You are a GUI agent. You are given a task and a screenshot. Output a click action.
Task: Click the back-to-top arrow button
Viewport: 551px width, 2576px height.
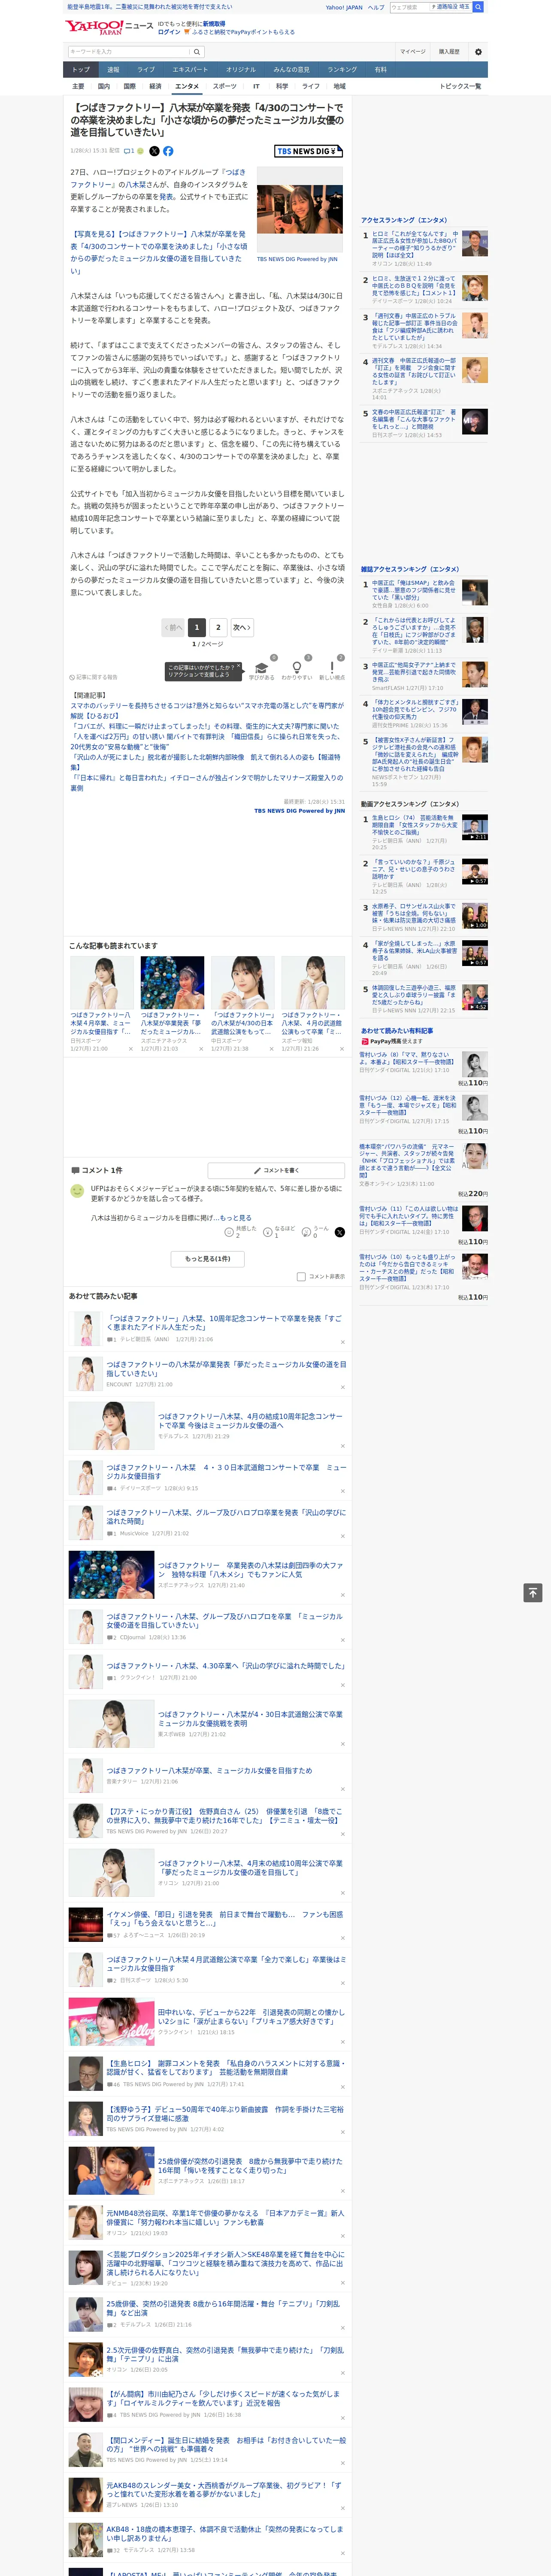(x=533, y=1593)
